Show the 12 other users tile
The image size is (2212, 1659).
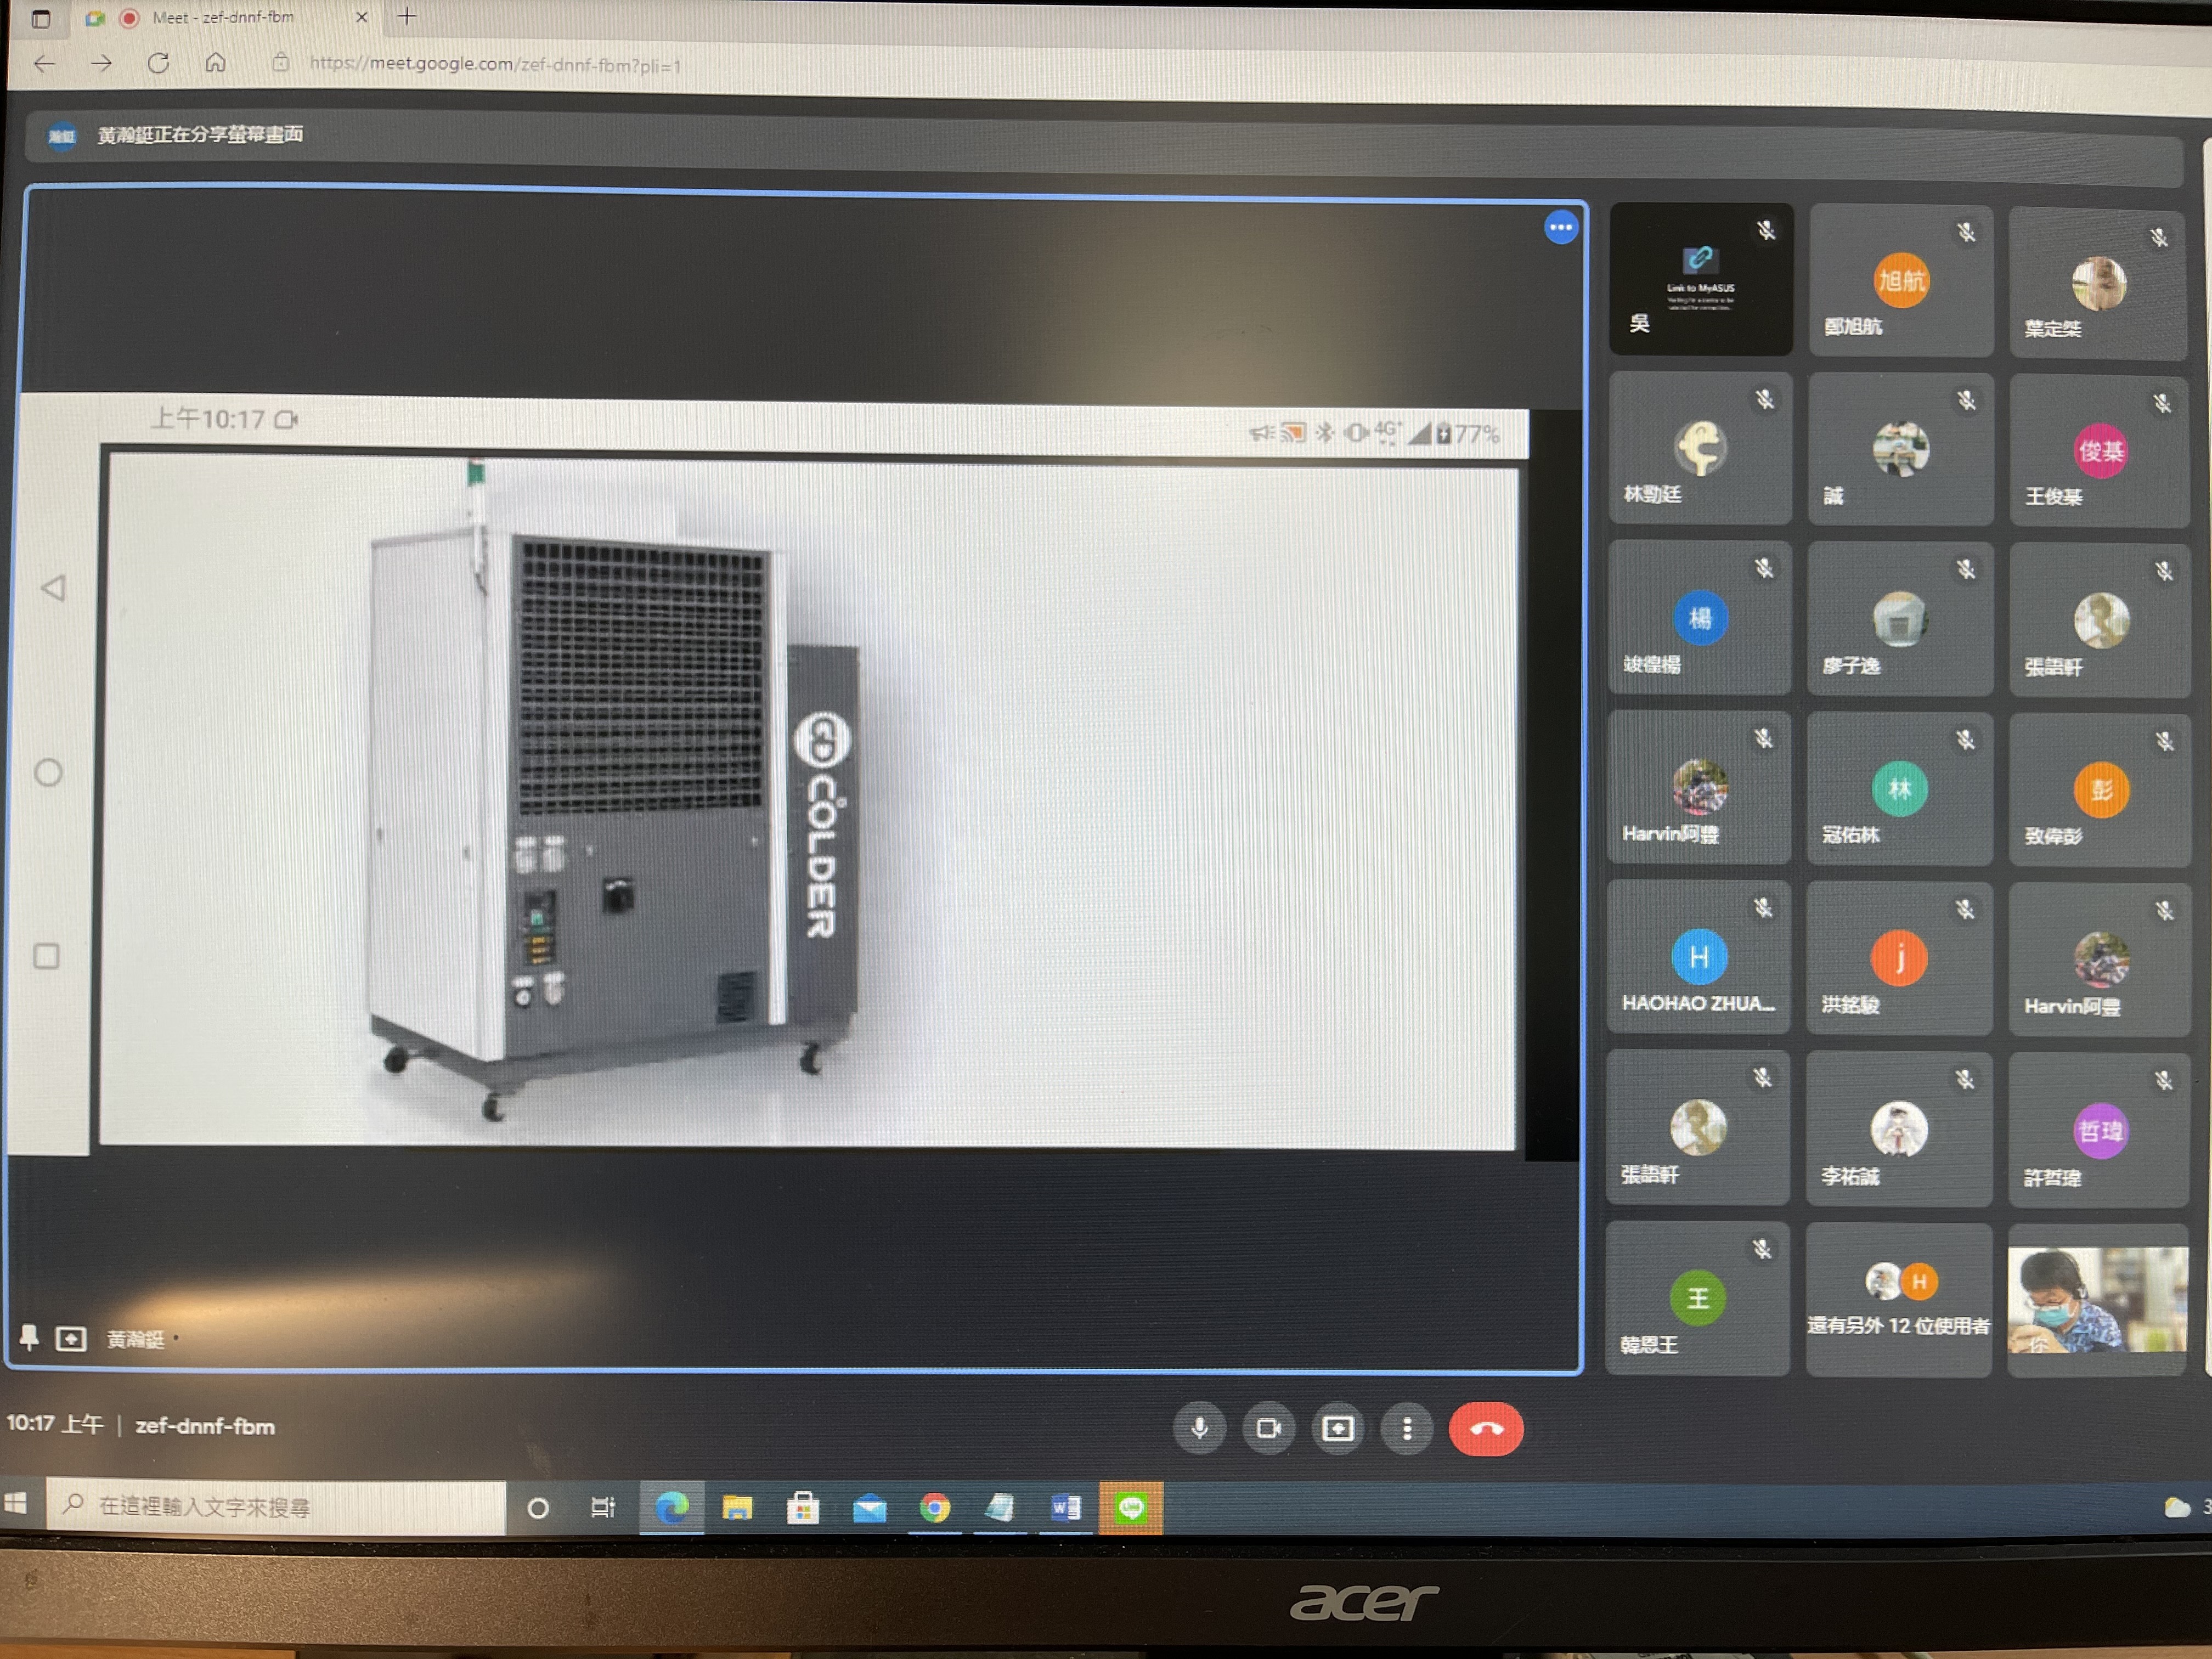click(1898, 1300)
